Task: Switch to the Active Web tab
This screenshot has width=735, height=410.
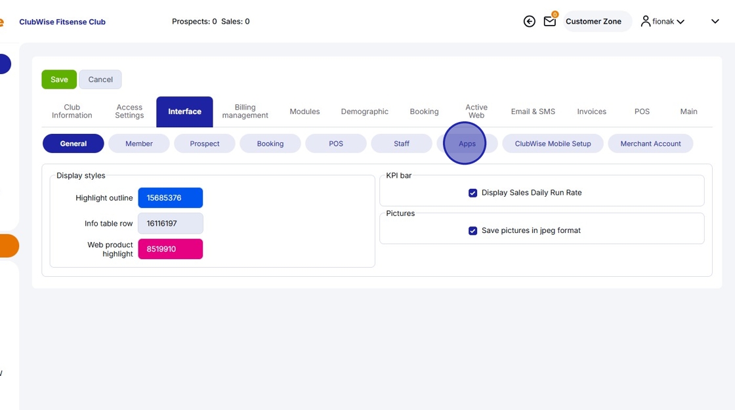Action: 476,112
